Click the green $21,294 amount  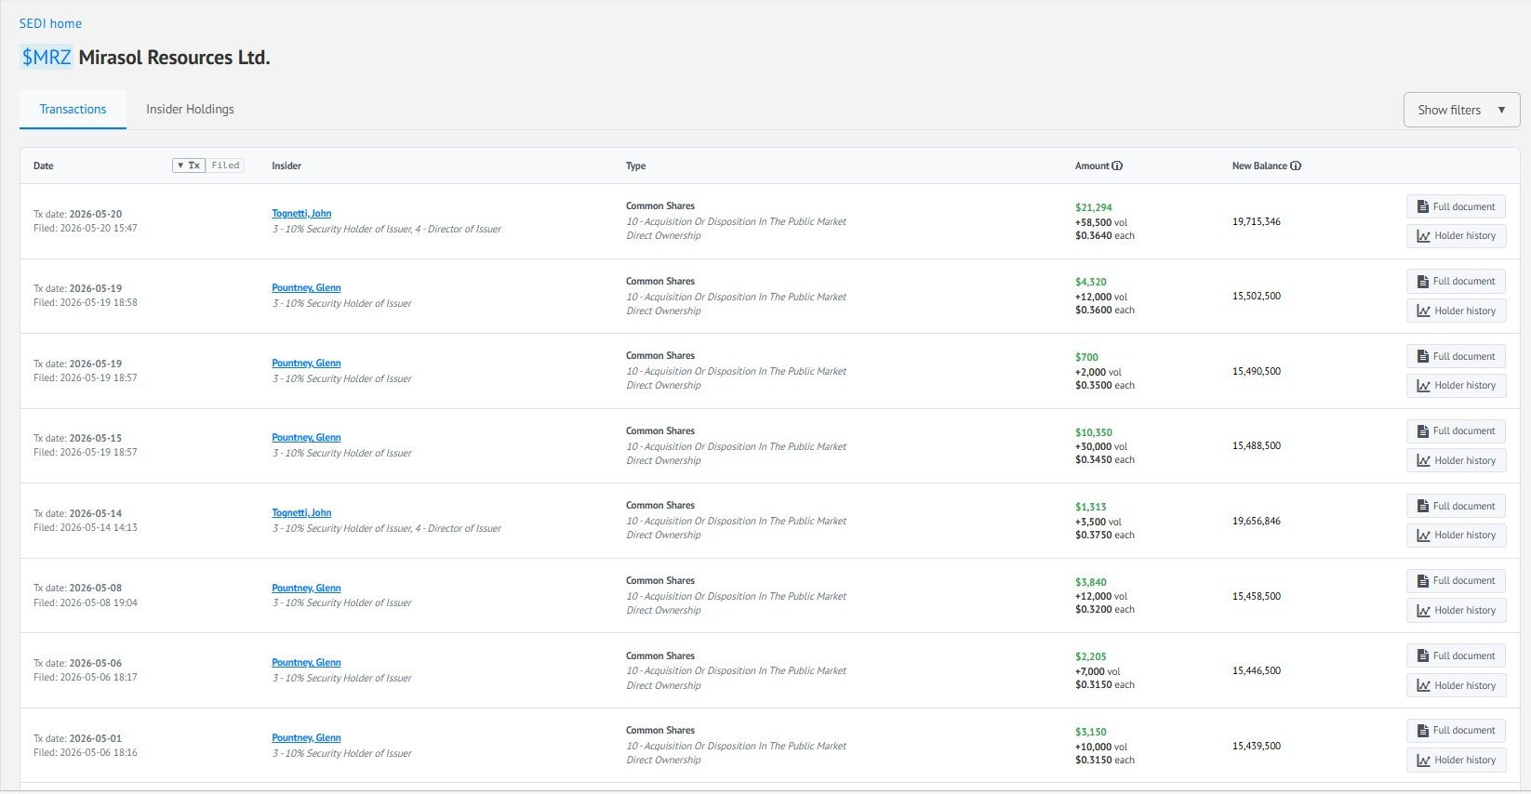coord(1094,207)
